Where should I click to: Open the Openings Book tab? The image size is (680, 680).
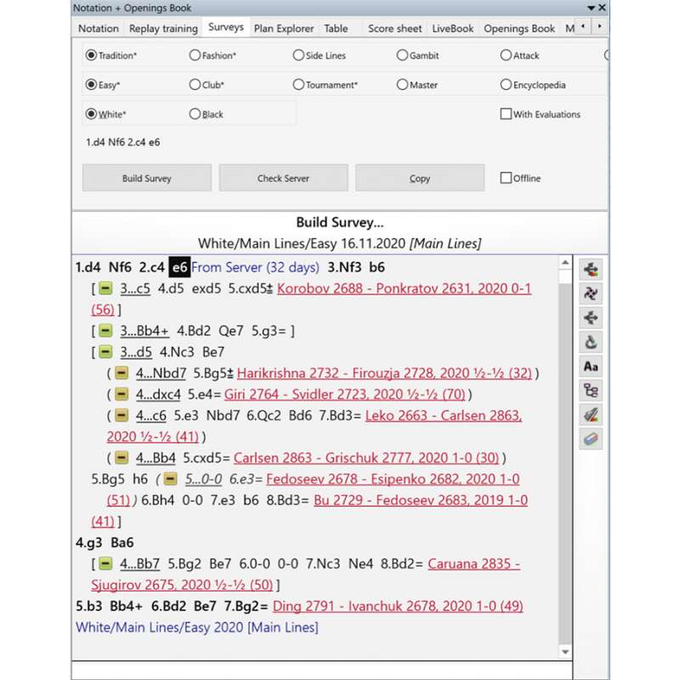(x=519, y=28)
